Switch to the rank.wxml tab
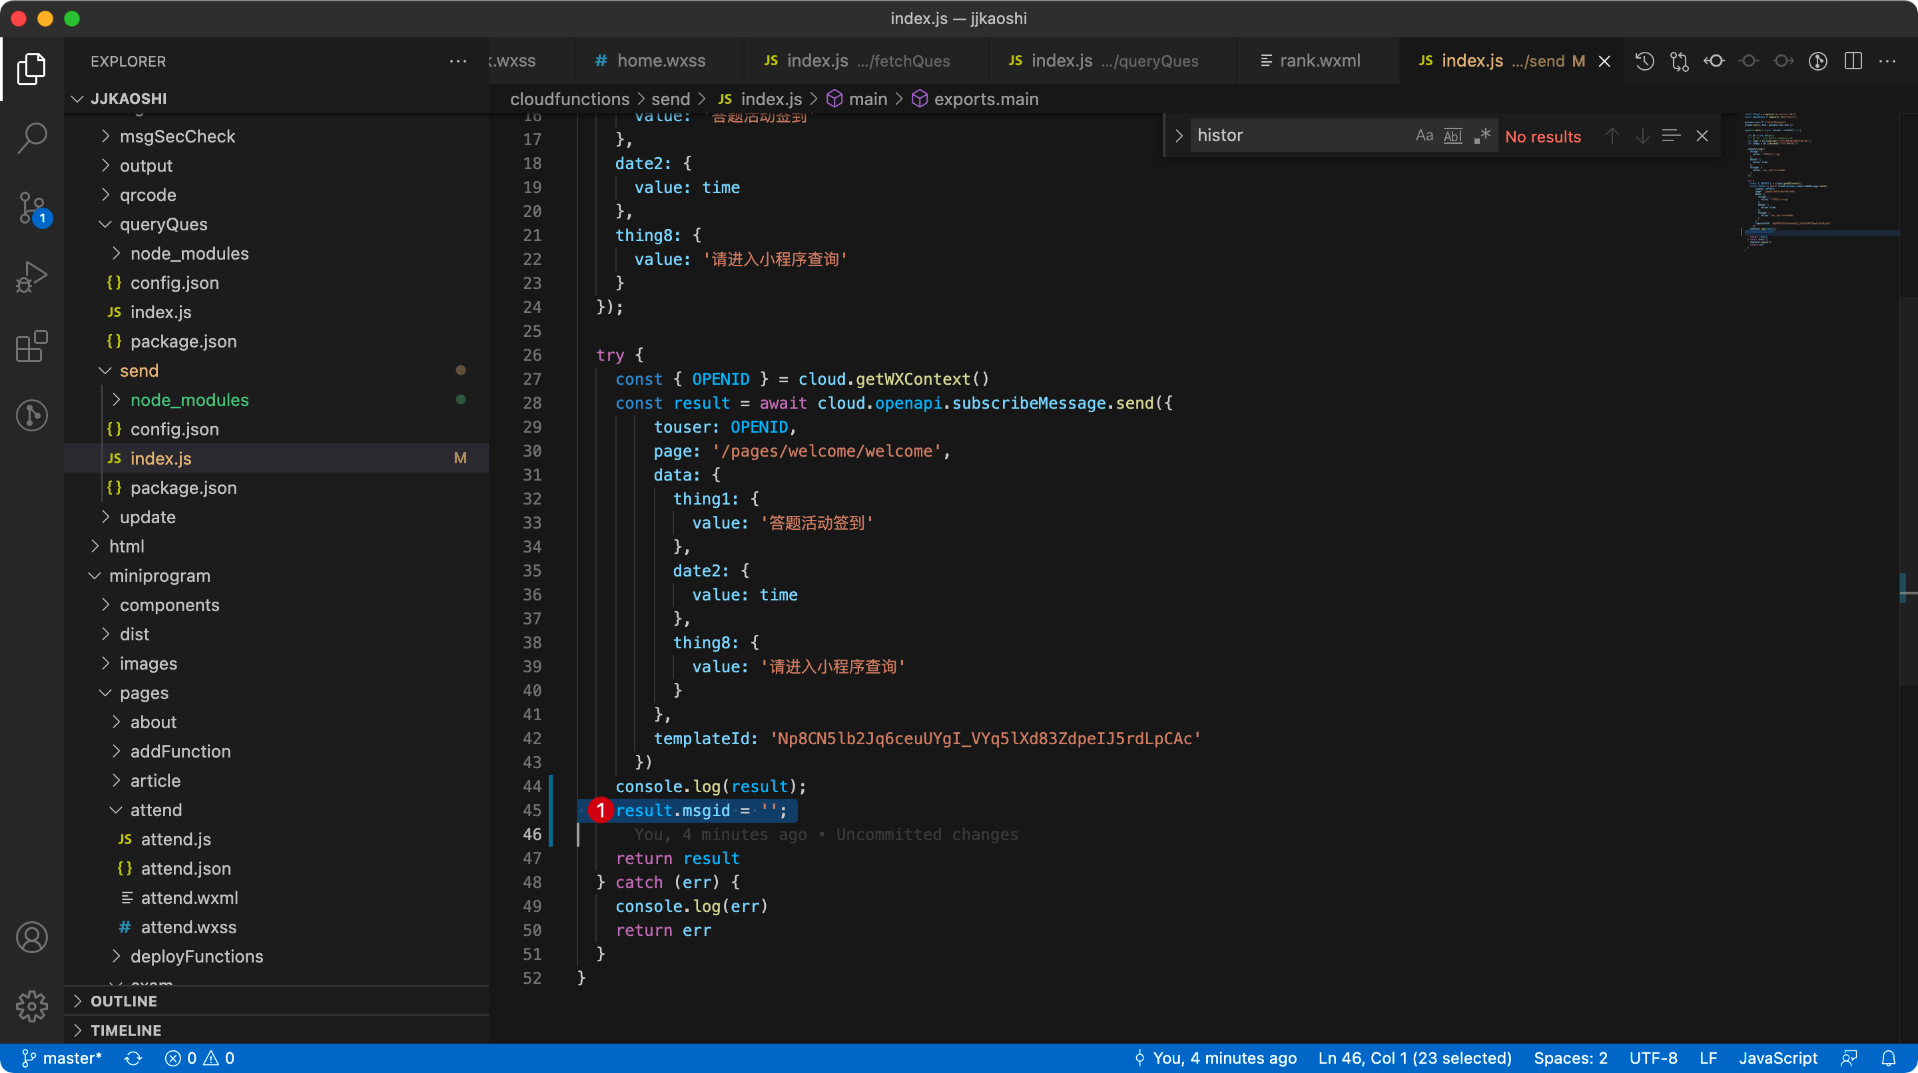 (x=1319, y=61)
